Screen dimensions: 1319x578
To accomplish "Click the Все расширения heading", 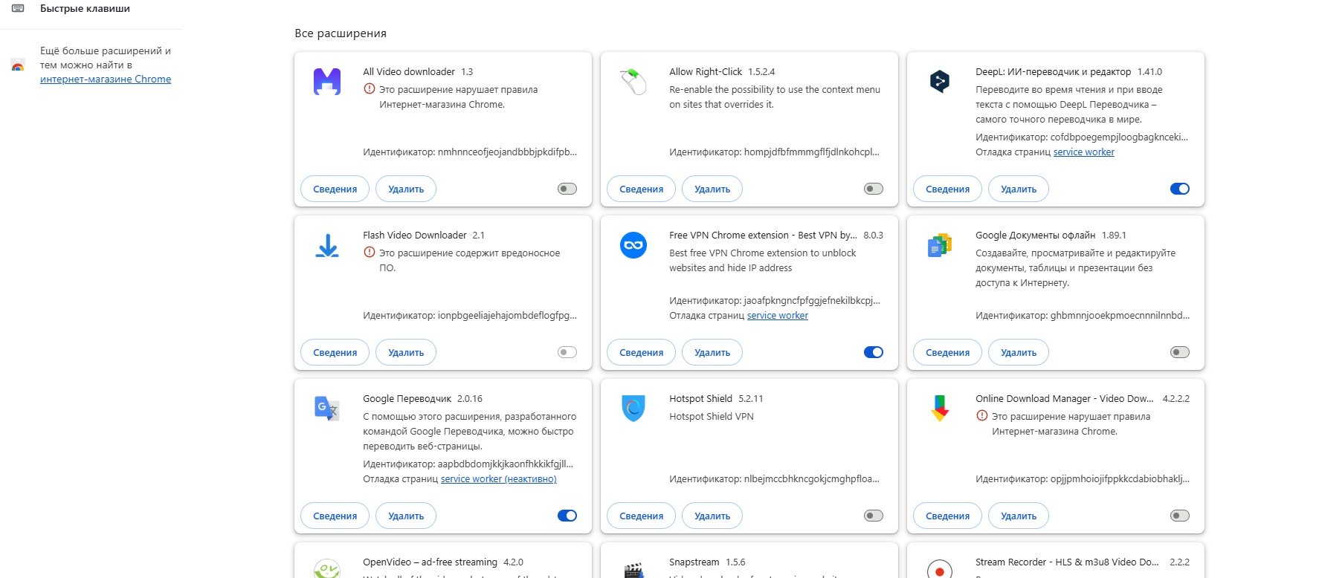I will pos(341,33).
